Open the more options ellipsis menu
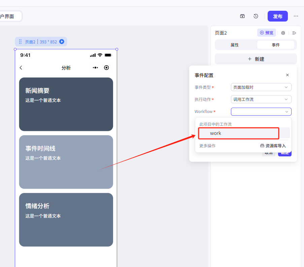 pos(296,16)
